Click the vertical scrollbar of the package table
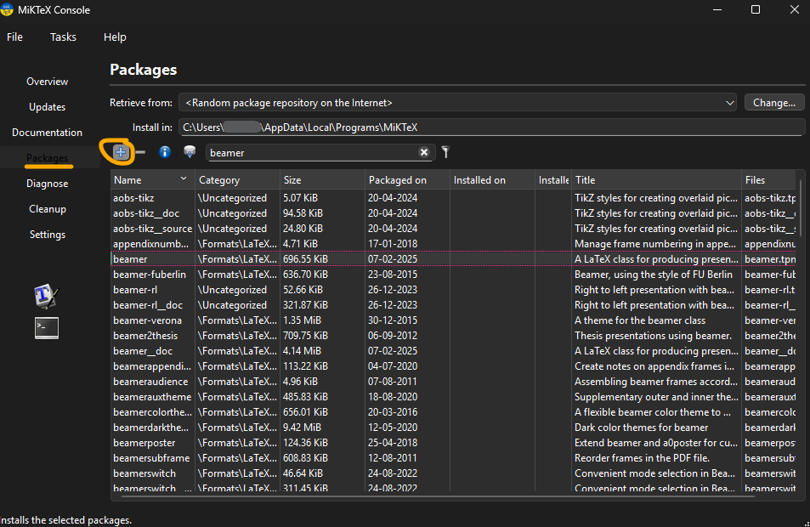810x527 pixels. pos(800,207)
